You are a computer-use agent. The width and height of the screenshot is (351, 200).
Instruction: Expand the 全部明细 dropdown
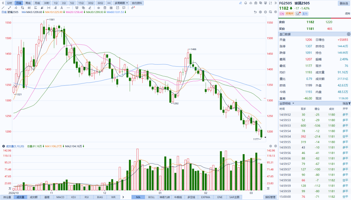(x=287, y=103)
